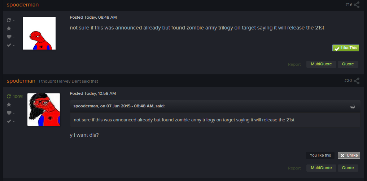The width and height of the screenshot is (367, 181).
Task: Open sporderman's profile via username
Action: pos(21,81)
